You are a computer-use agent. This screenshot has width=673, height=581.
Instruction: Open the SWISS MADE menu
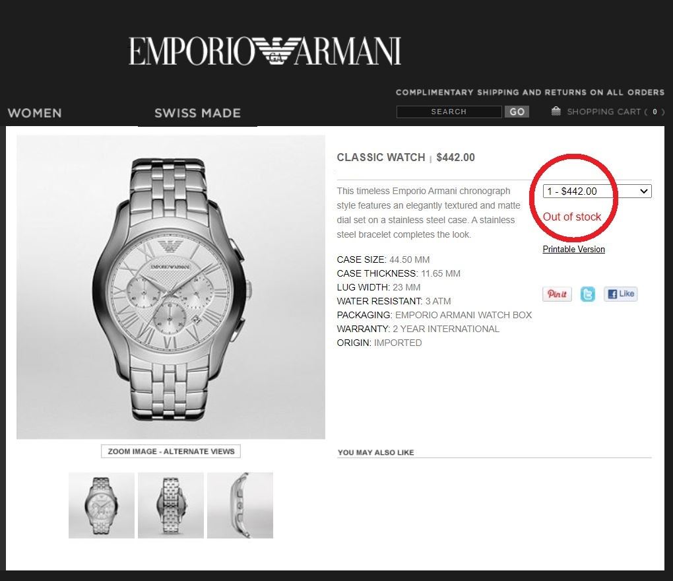point(197,113)
